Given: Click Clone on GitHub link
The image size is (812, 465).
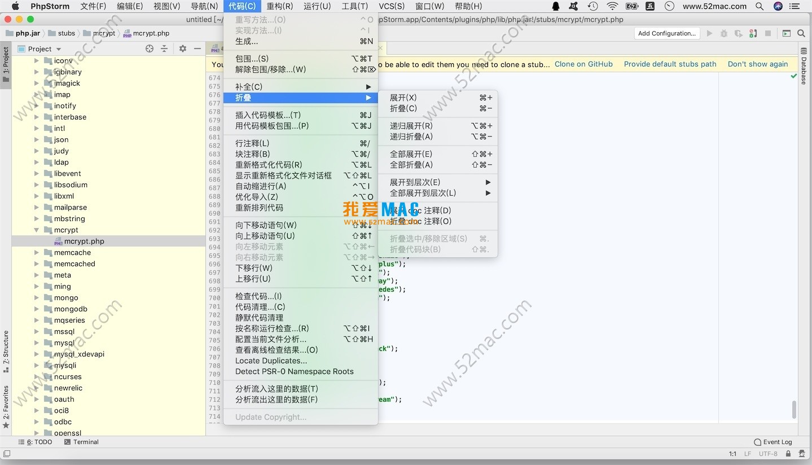Looking at the screenshot, I should (583, 64).
